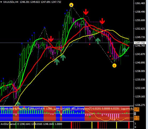Click the teal up arrow at bottom left
Viewport: 148px width, 129px height.
(18, 103)
